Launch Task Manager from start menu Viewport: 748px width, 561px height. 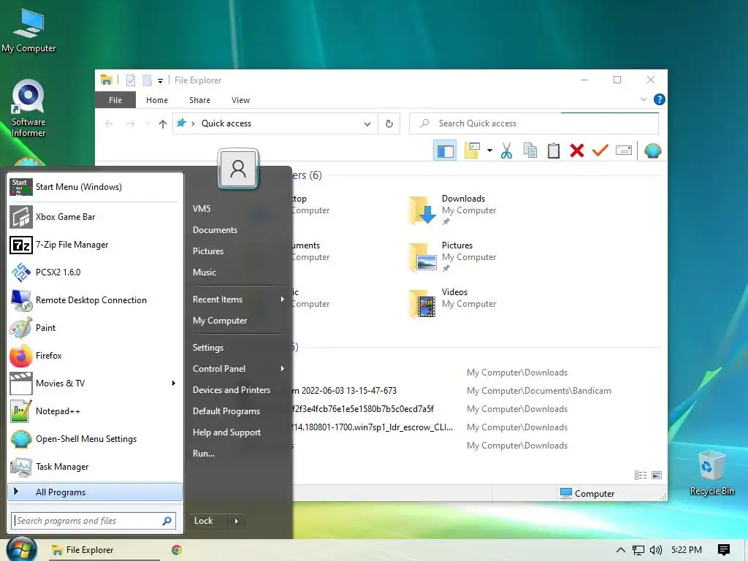[95, 467]
